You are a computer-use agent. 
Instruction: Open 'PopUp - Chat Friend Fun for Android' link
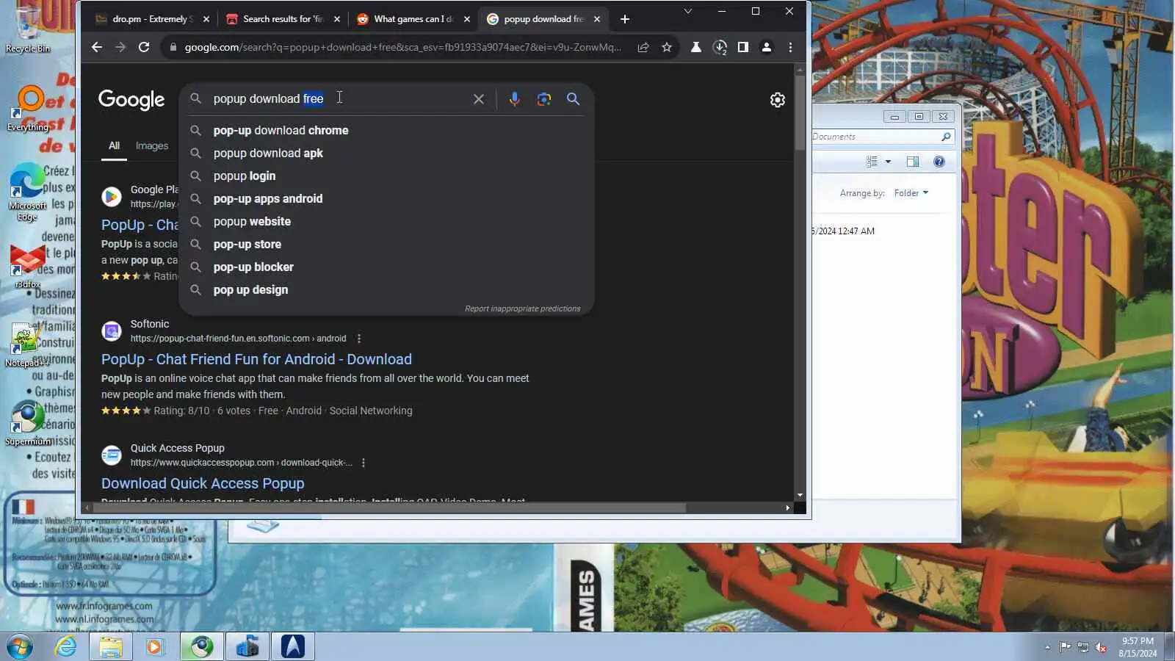coord(256,359)
